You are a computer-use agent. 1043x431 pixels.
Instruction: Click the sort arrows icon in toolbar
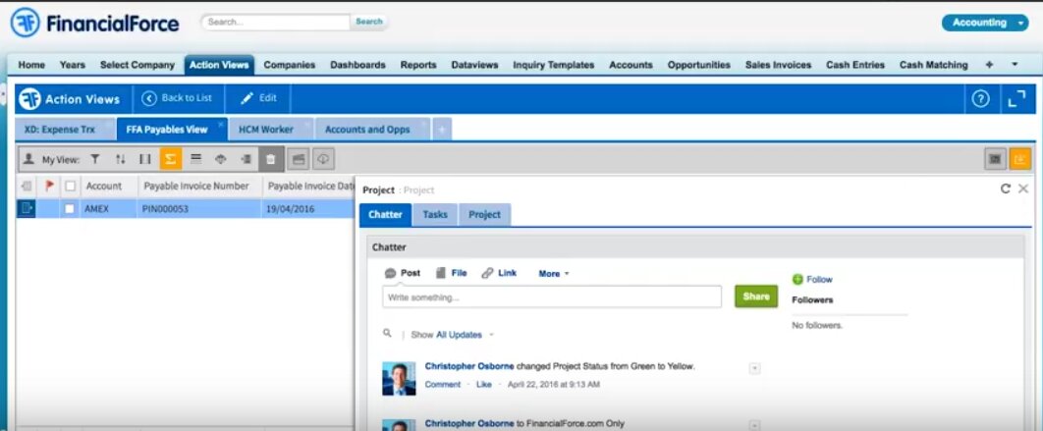tap(120, 158)
